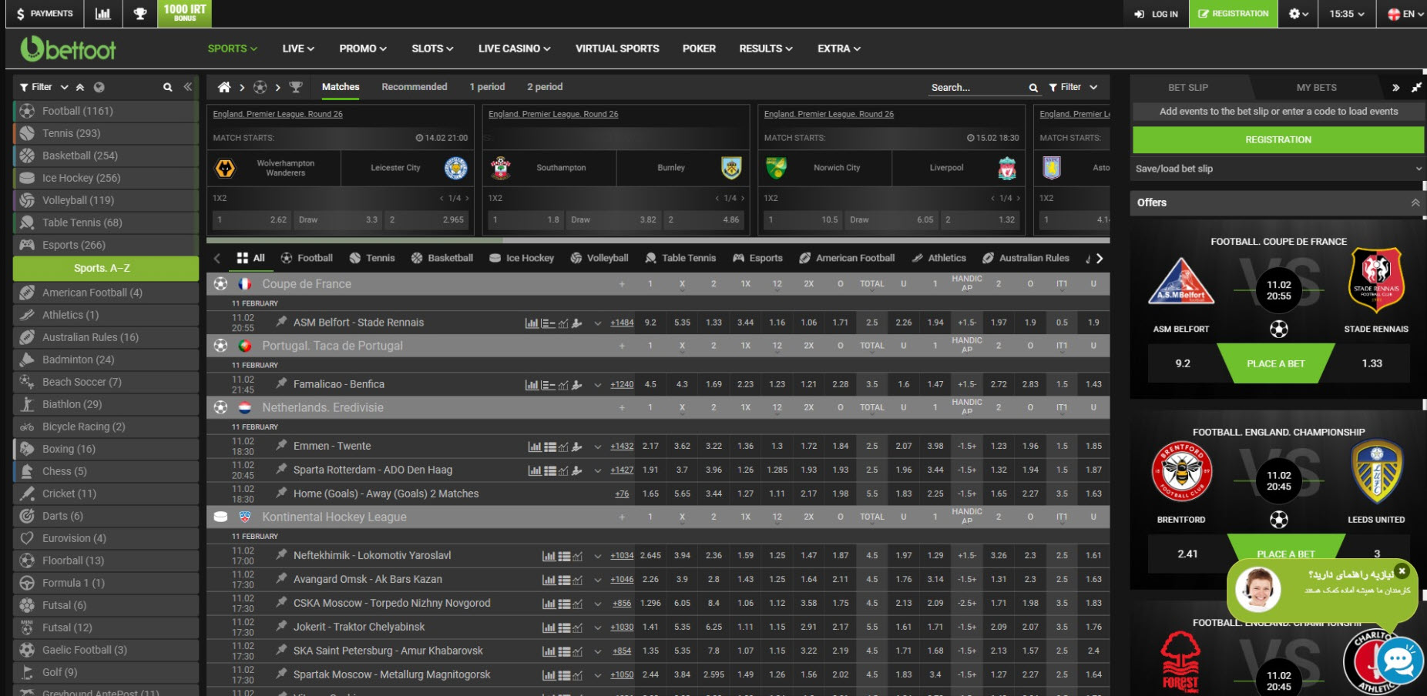1427x696 pixels.
Task: Open the EN language selector
Action: pyautogui.click(x=1405, y=14)
